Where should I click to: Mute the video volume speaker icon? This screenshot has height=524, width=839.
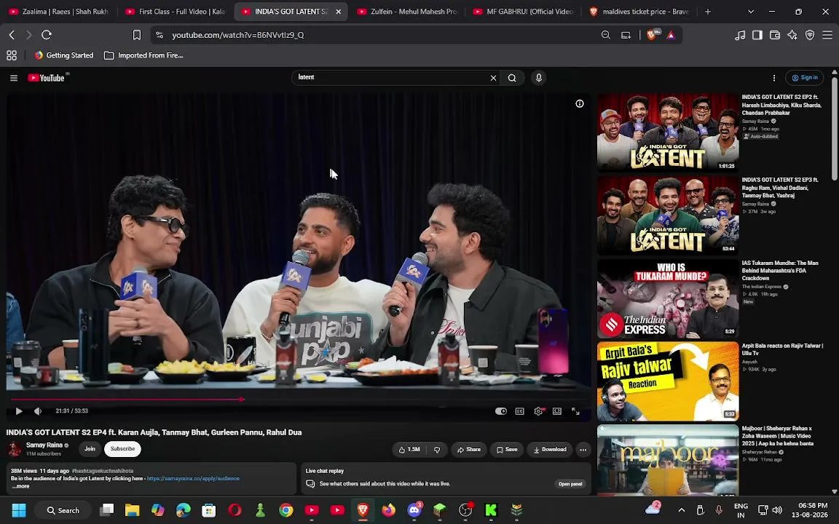tap(37, 411)
